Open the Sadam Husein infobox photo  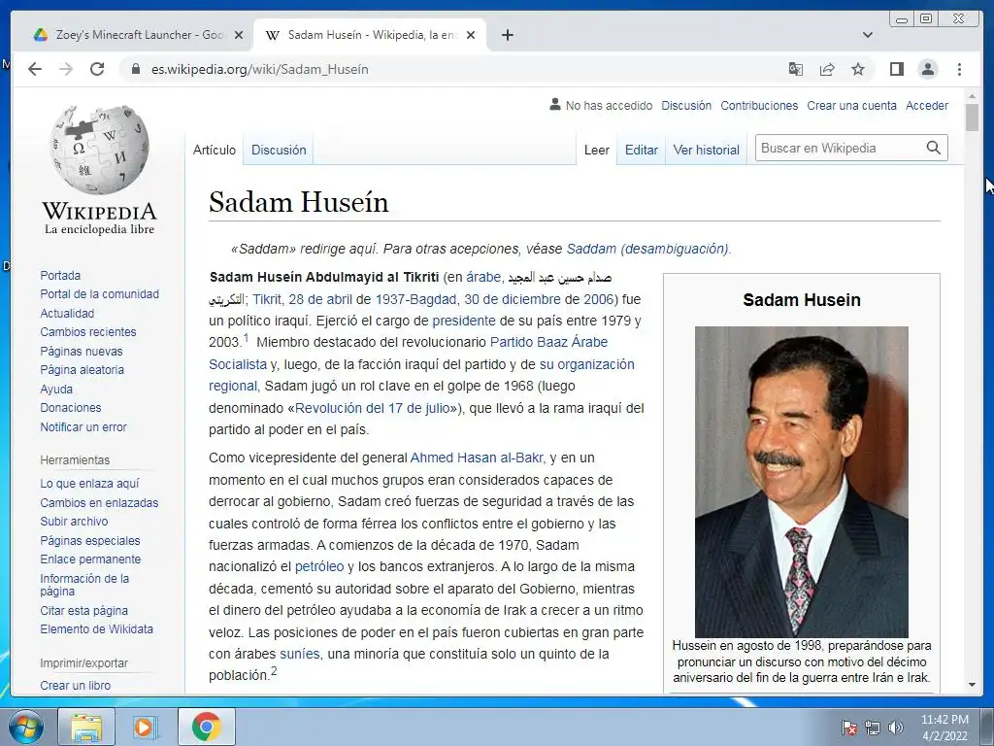click(x=801, y=482)
